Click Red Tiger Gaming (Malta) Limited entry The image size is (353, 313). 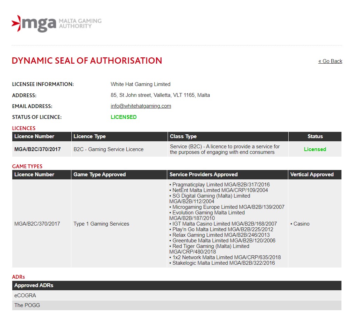point(209,249)
